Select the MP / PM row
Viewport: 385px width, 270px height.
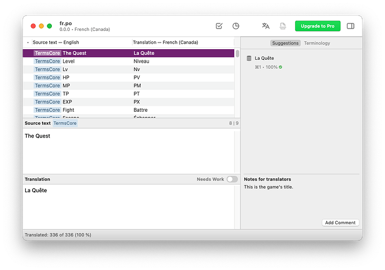129,86
